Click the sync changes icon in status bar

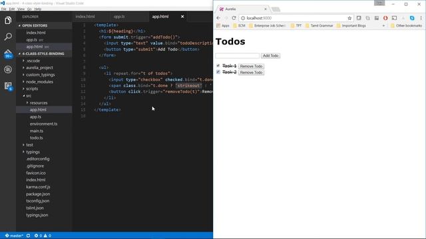pos(28,236)
